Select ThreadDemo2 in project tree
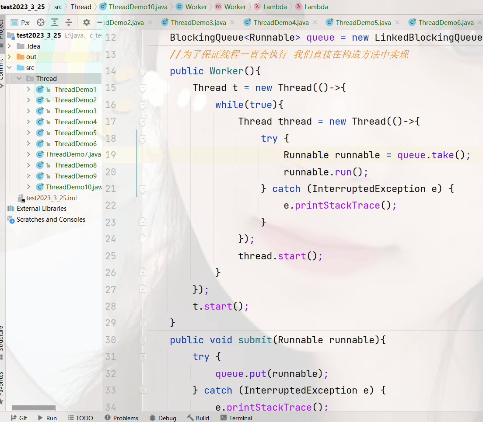This screenshot has width=483, height=422. point(75,100)
